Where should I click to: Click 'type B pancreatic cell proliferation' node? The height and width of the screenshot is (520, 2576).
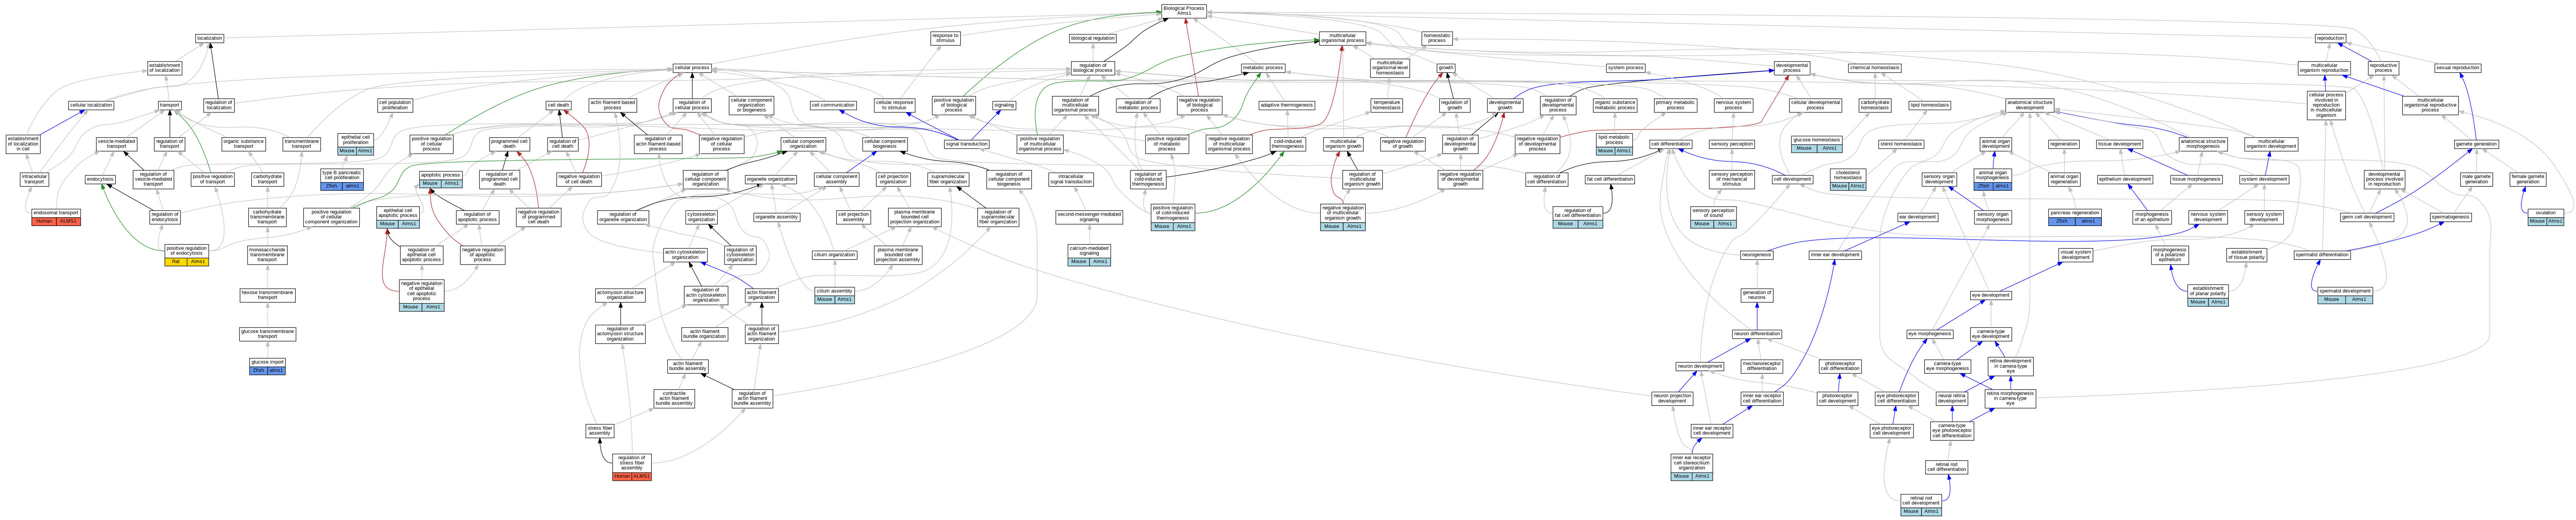click(x=342, y=180)
